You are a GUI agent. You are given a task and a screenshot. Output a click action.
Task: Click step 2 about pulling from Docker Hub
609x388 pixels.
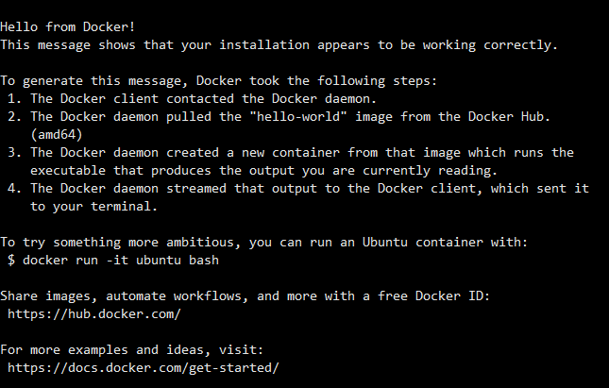pos(279,116)
